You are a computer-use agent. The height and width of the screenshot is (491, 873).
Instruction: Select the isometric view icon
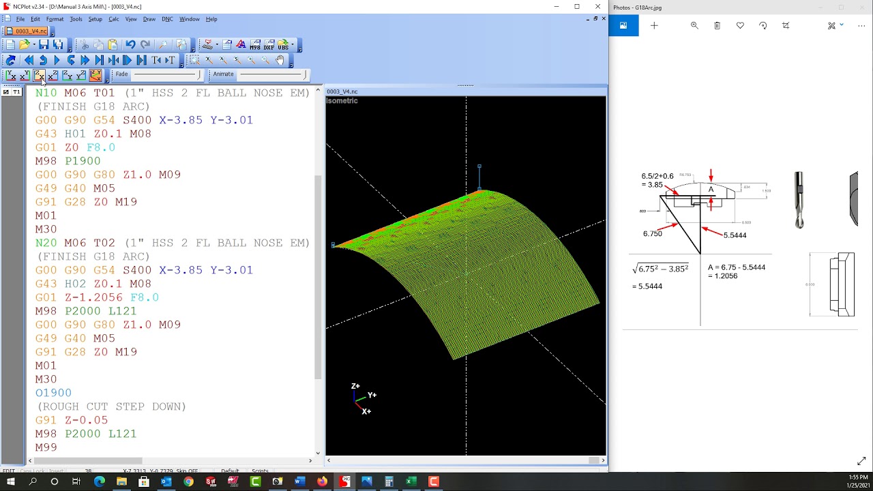point(95,75)
